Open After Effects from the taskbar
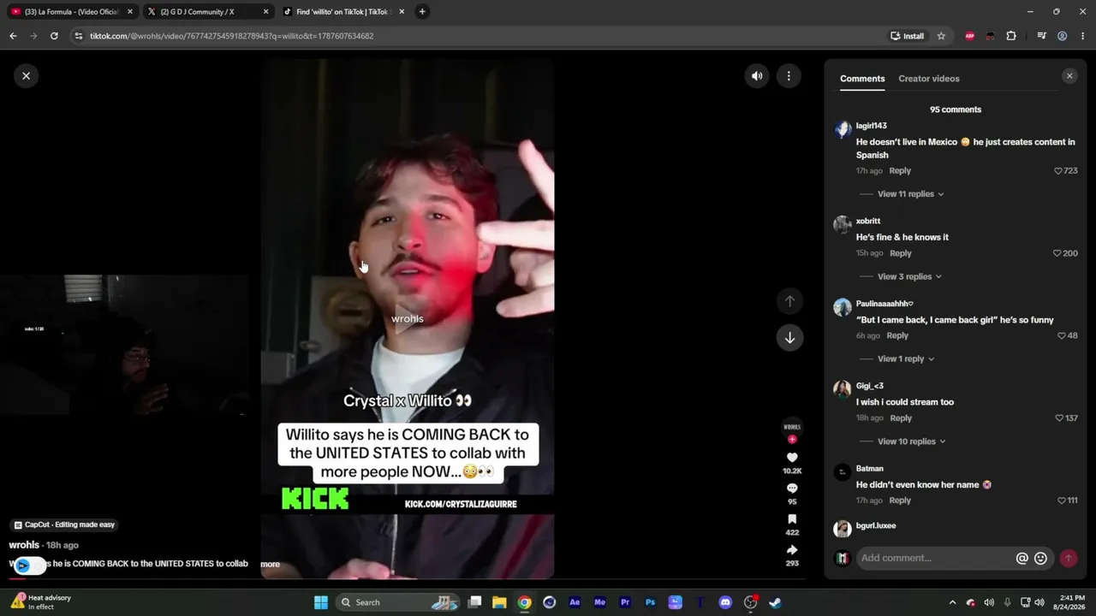The height and width of the screenshot is (616, 1096). 575,602
